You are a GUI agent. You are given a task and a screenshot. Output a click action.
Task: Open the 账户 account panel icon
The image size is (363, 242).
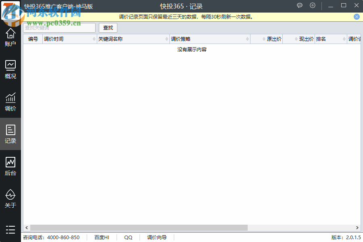(10, 36)
